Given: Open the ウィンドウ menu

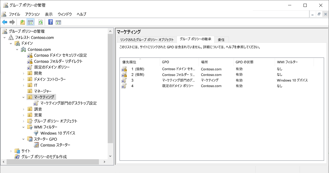Looking at the screenshot, I should tap(65, 14).
